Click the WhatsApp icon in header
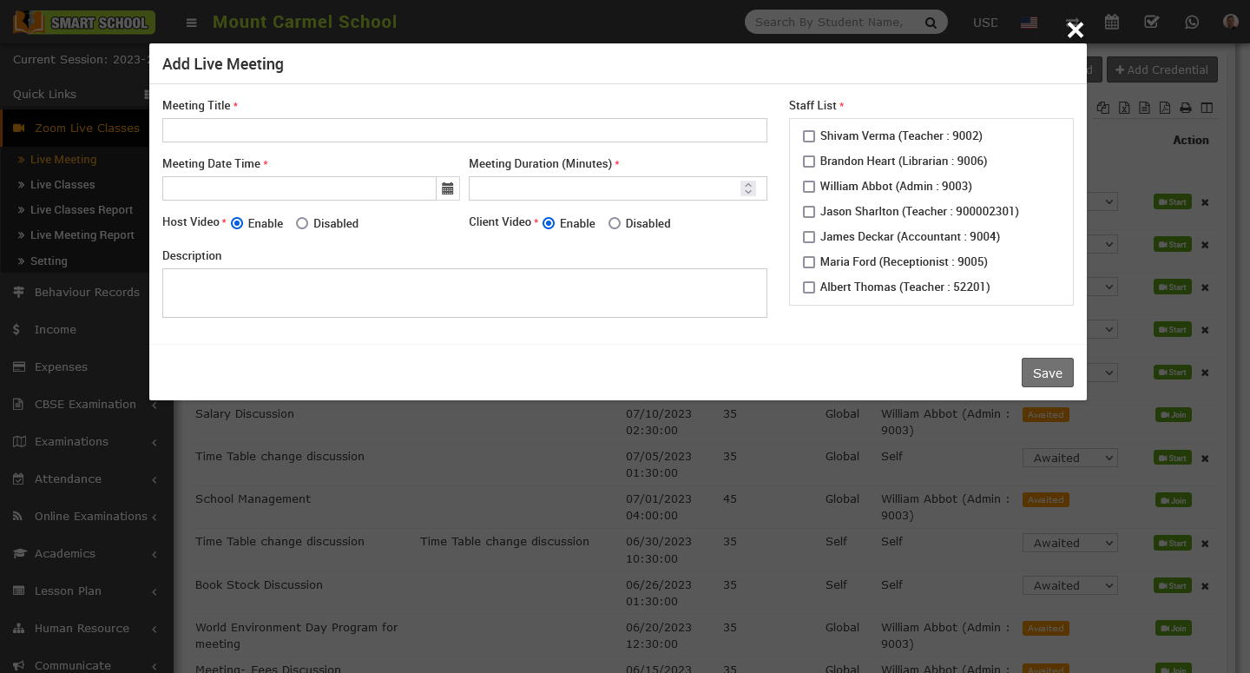Image resolution: width=1250 pixels, height=673 pixels. (1192, 23)
